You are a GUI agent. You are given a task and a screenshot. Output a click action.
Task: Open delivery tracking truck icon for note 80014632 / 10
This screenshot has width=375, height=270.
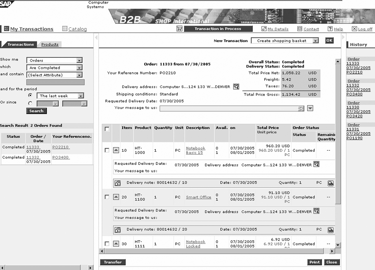tap(330, 182)
